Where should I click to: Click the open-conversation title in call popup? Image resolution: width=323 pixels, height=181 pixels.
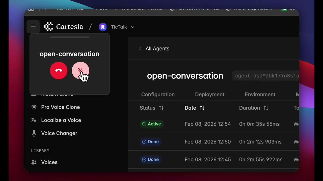click(x=69, y=54)
